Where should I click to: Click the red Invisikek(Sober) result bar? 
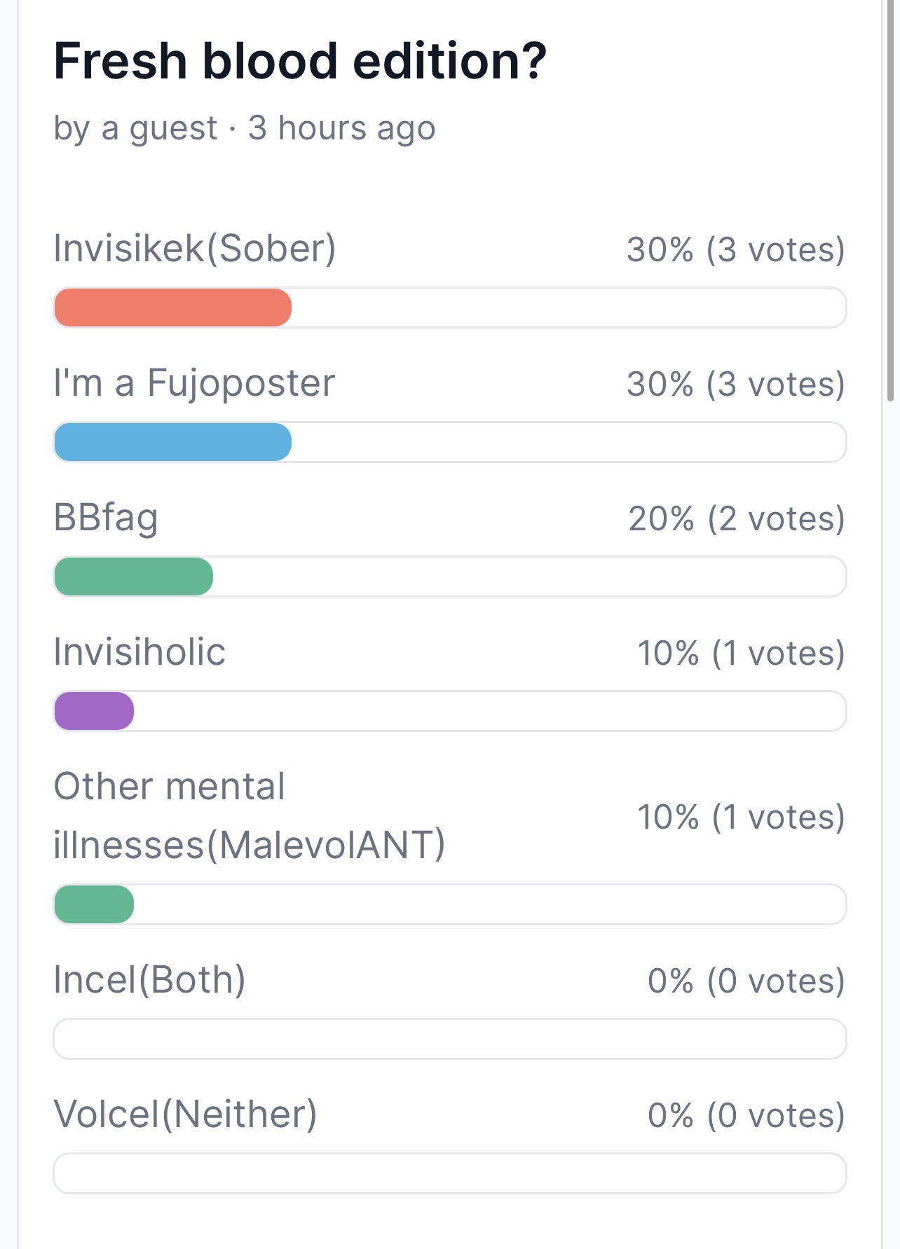click(172, 308)
